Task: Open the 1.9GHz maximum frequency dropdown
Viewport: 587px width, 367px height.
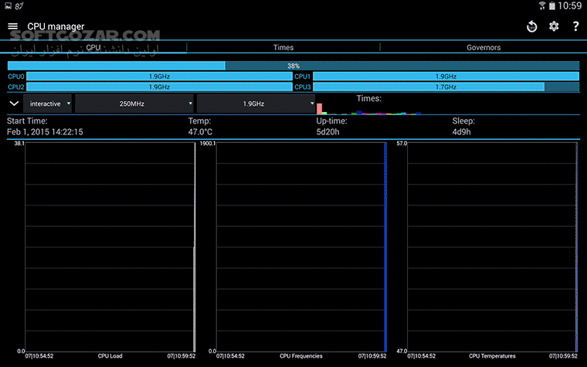Action: point(256,104)
